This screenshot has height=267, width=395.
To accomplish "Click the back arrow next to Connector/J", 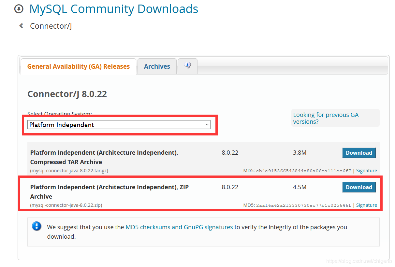I will (x=21, y=26).
